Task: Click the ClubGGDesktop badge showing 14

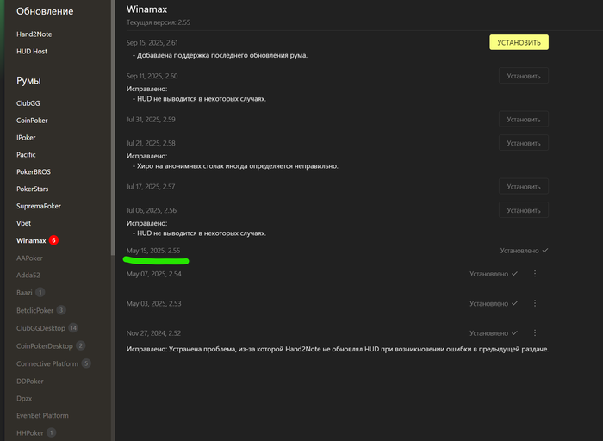Action: [73, 328]
